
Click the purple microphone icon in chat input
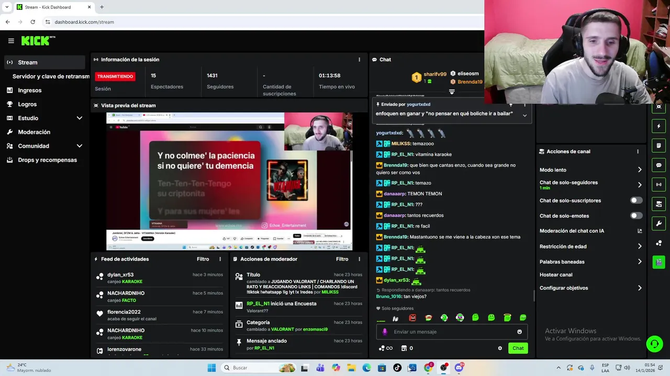pos(385,332)
